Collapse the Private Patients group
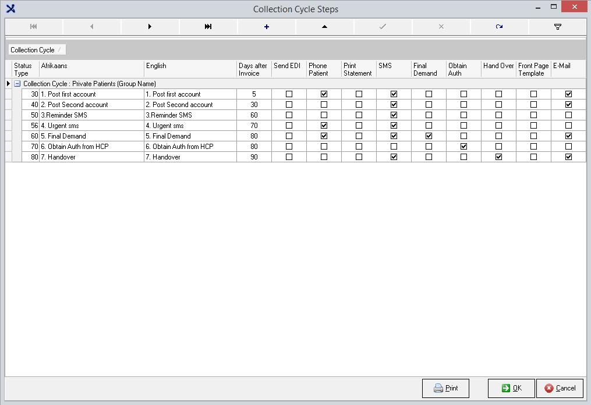Viewport: 591px width, 405px height. [17, 84]
